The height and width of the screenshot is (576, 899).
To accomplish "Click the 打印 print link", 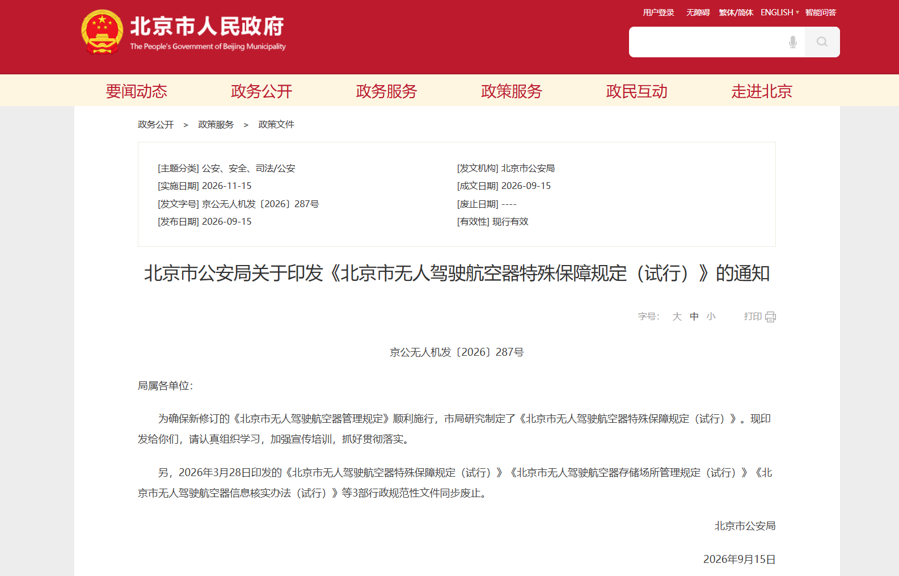I will tap(753, 317).
